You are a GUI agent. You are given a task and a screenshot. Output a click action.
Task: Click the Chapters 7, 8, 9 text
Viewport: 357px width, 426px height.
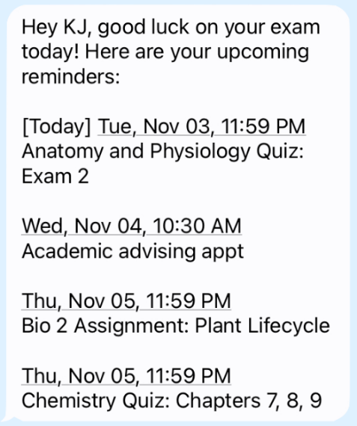[249, 401]
